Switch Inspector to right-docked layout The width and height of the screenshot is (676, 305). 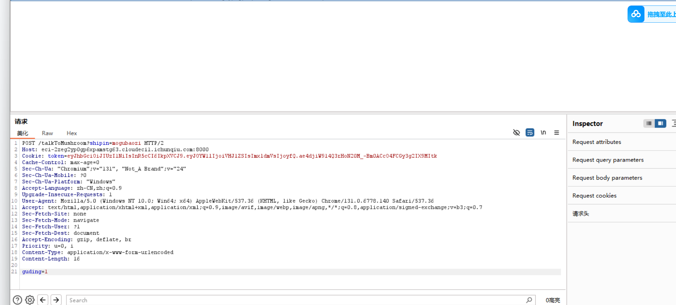coord(660,123)
